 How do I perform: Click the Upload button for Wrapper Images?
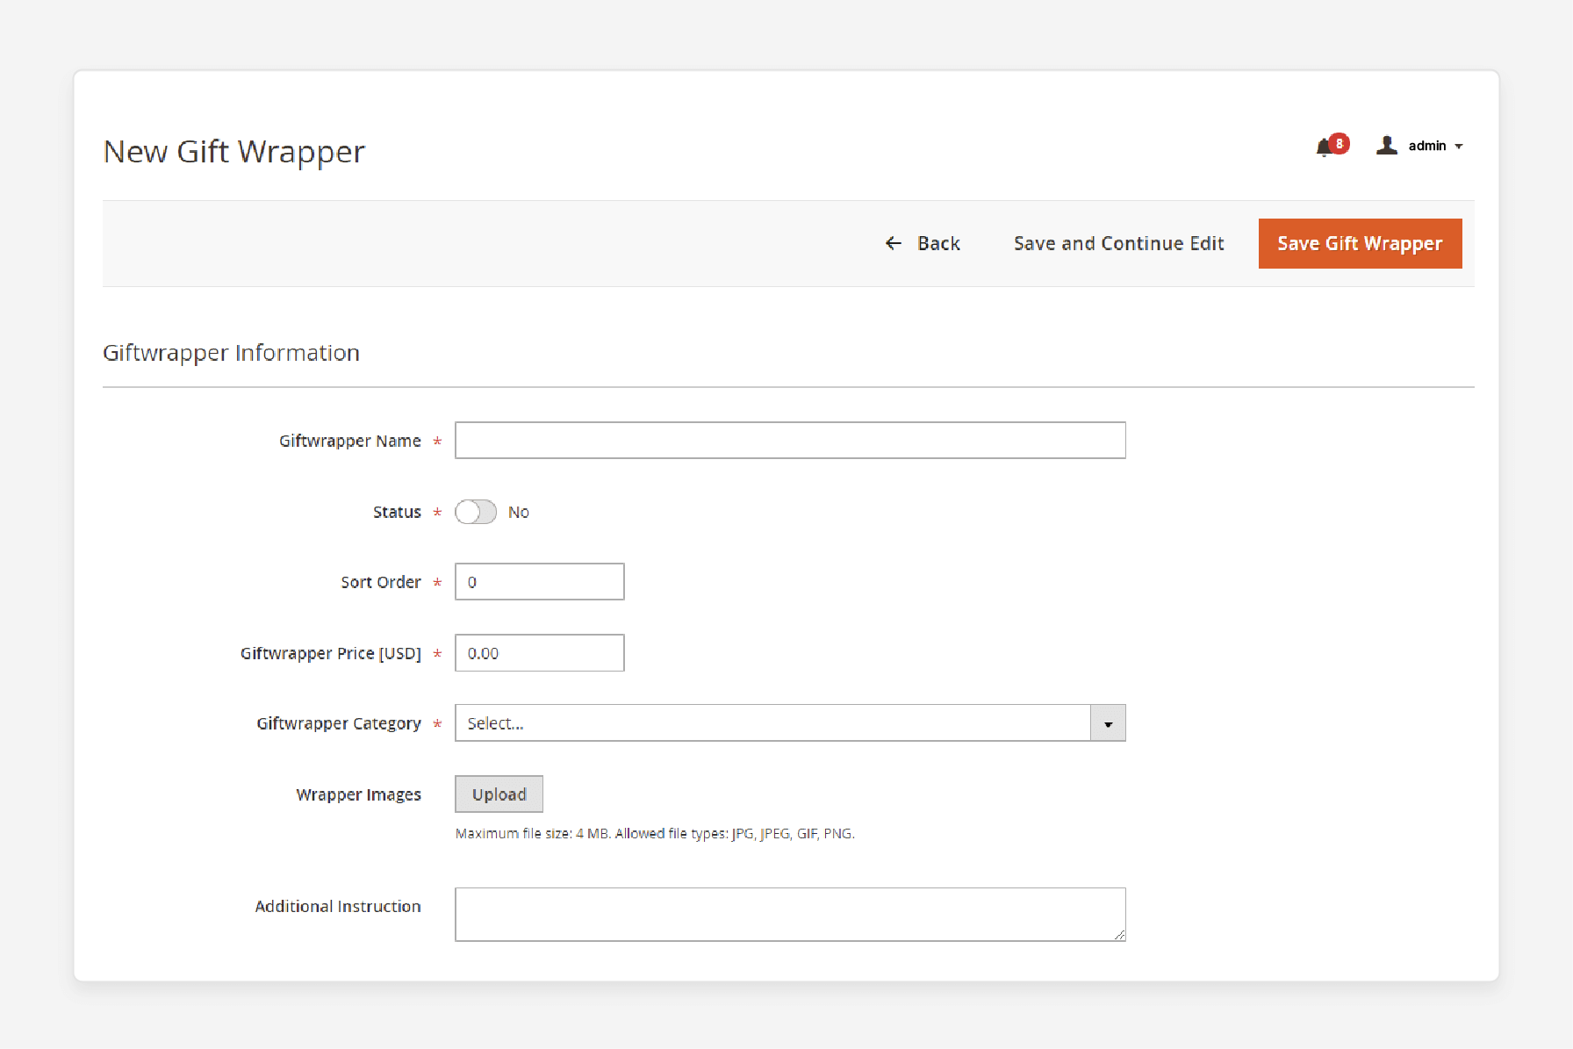click(x=499, y=794)
